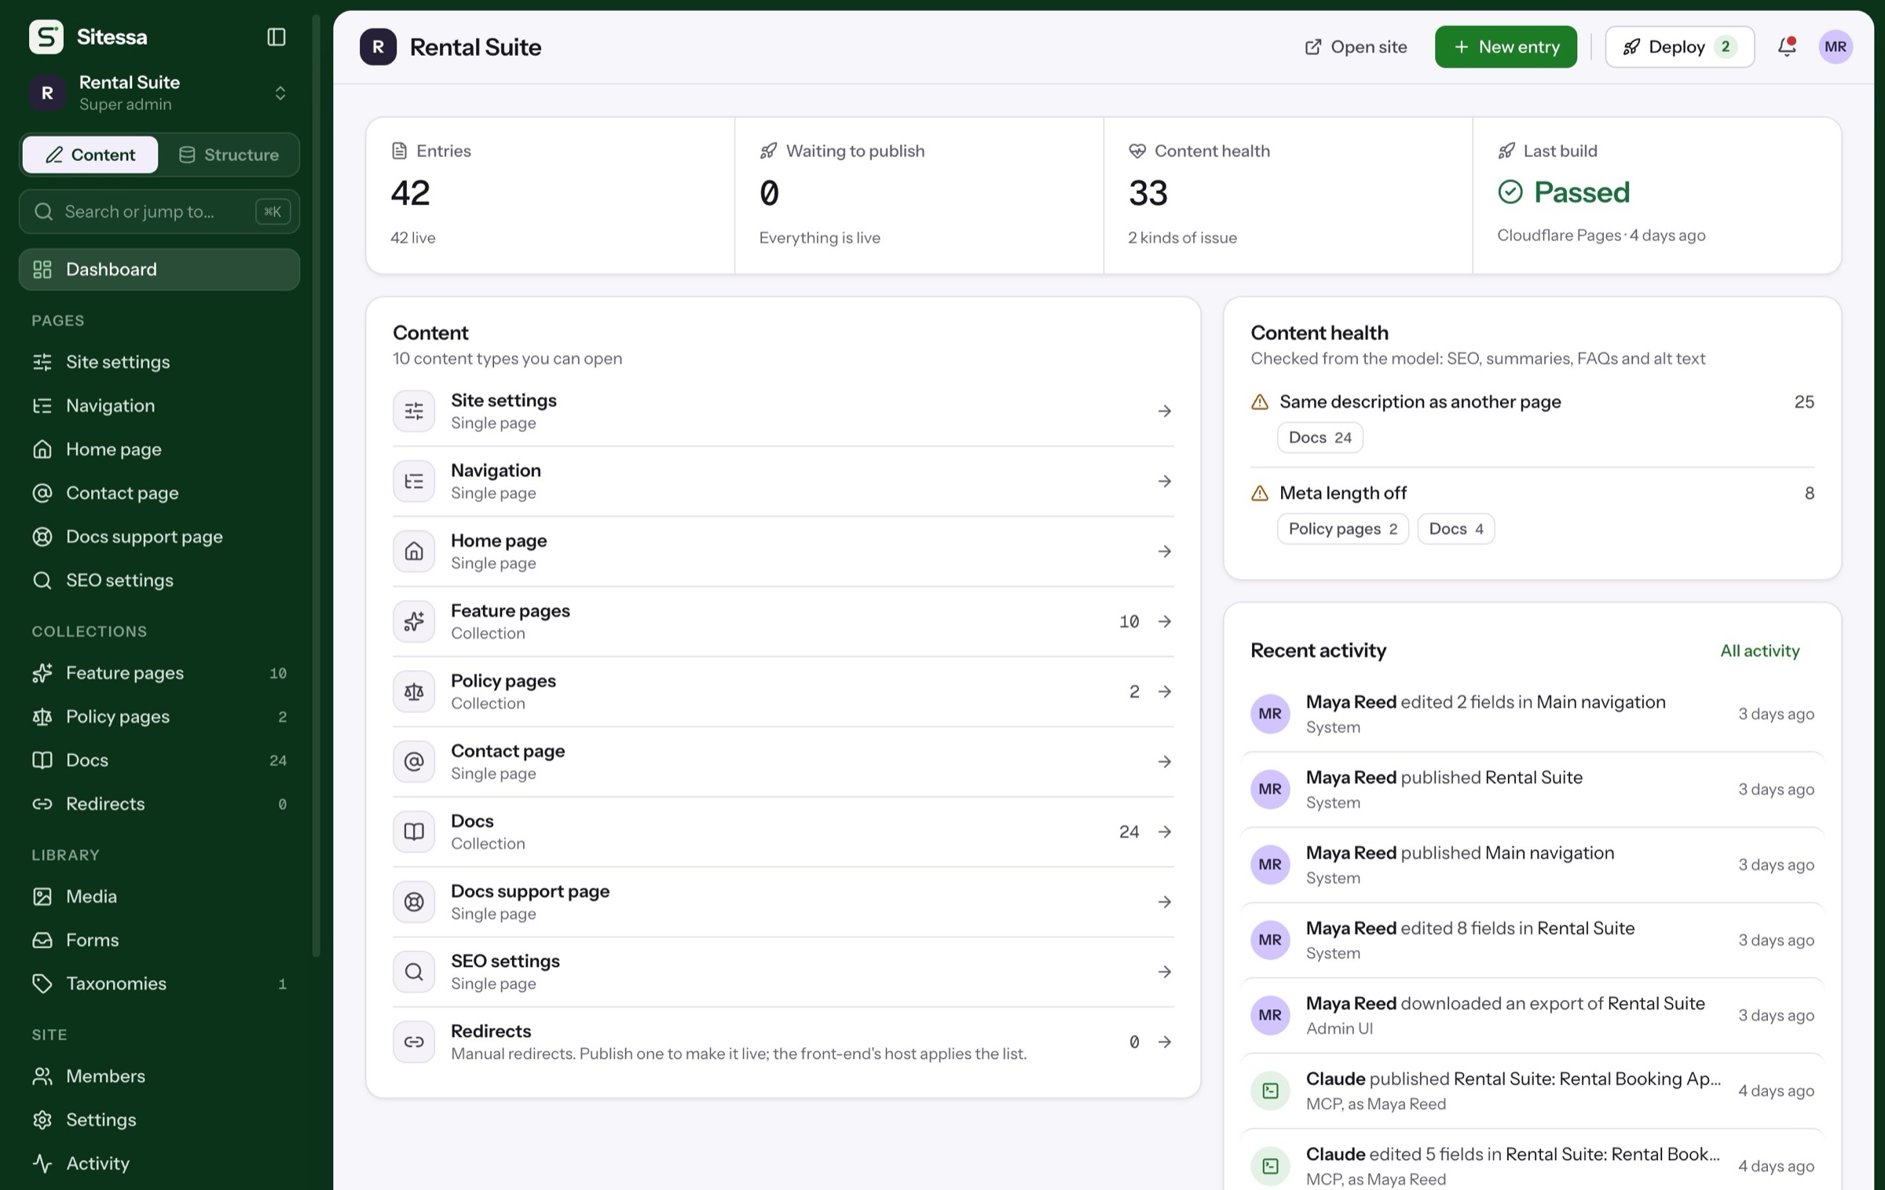Switch to the Structure tab
1885x1190 pixels.
coord(229,155)
